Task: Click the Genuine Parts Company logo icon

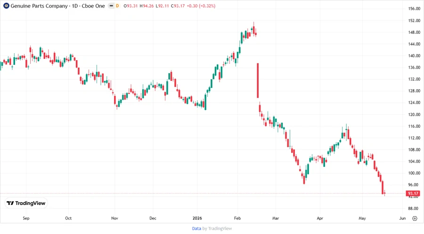Action: [x=6, y=6]
